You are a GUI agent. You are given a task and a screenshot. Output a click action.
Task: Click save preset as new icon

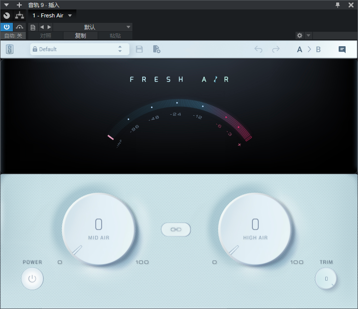157,49
